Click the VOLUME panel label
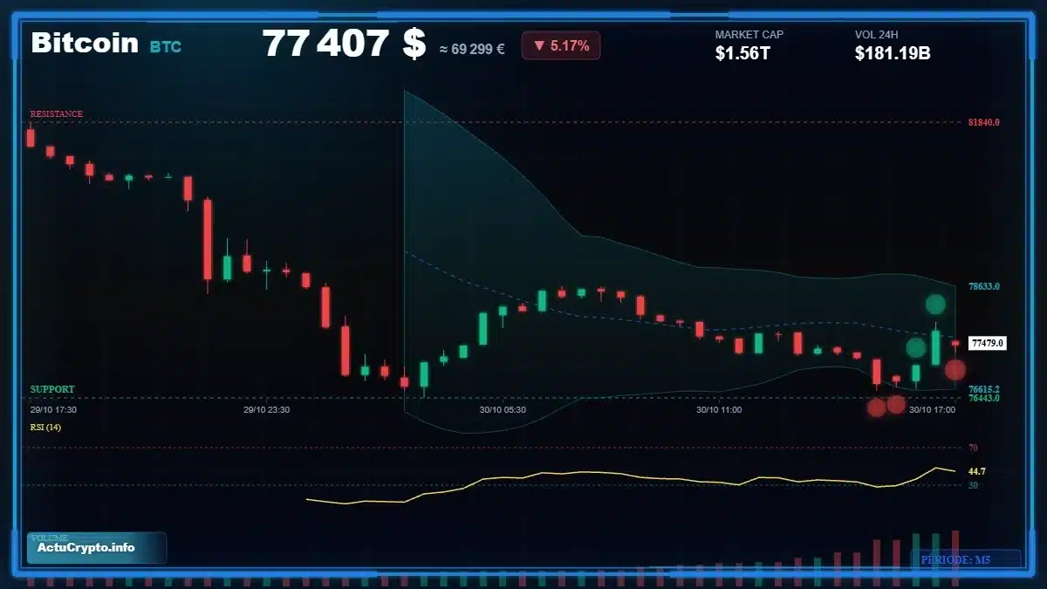 [49, 538]
